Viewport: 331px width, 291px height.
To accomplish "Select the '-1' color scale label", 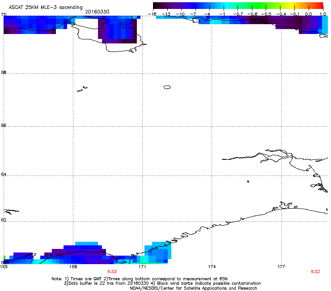I will tap(222, 14).
